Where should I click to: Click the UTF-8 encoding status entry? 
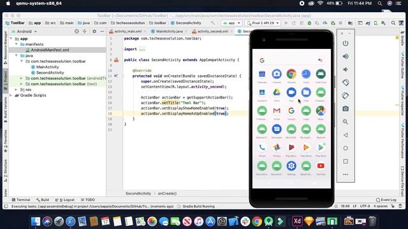(x=365, y=206)
